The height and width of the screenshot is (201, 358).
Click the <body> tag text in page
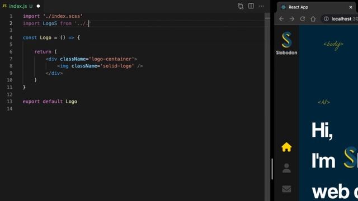(333, 44)
